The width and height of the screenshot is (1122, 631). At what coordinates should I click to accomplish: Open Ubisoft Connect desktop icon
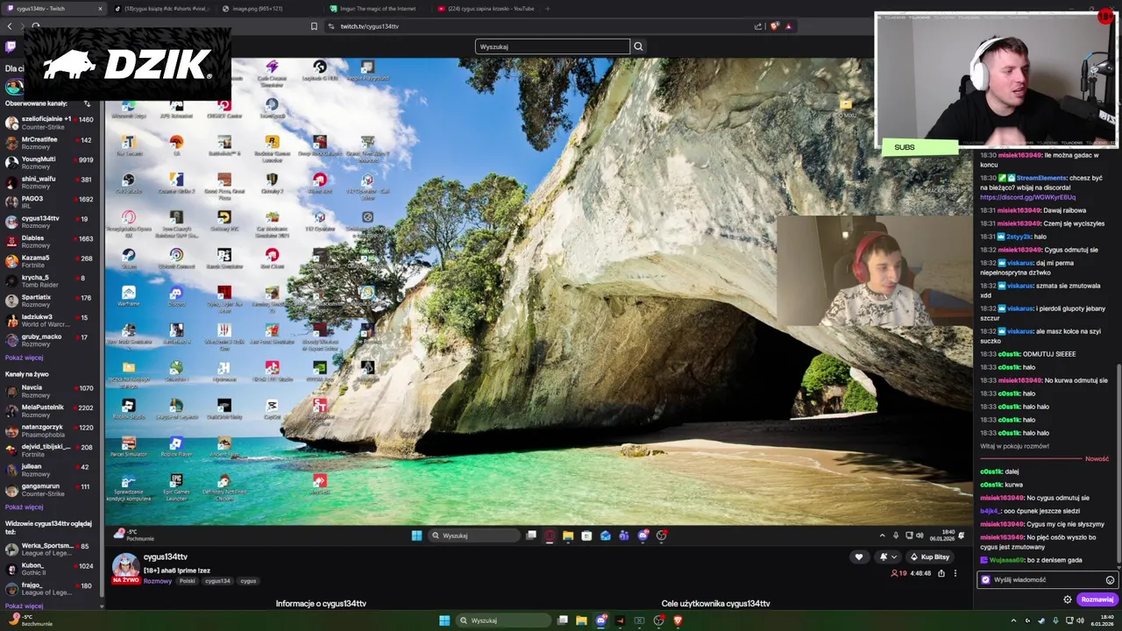point(176,259)
